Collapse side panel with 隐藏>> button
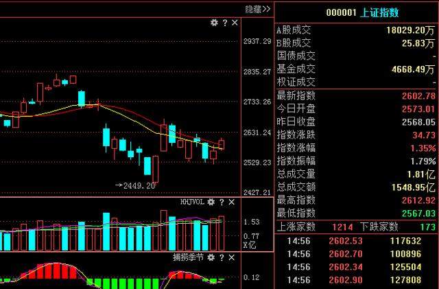 click(x=258, y=9)
